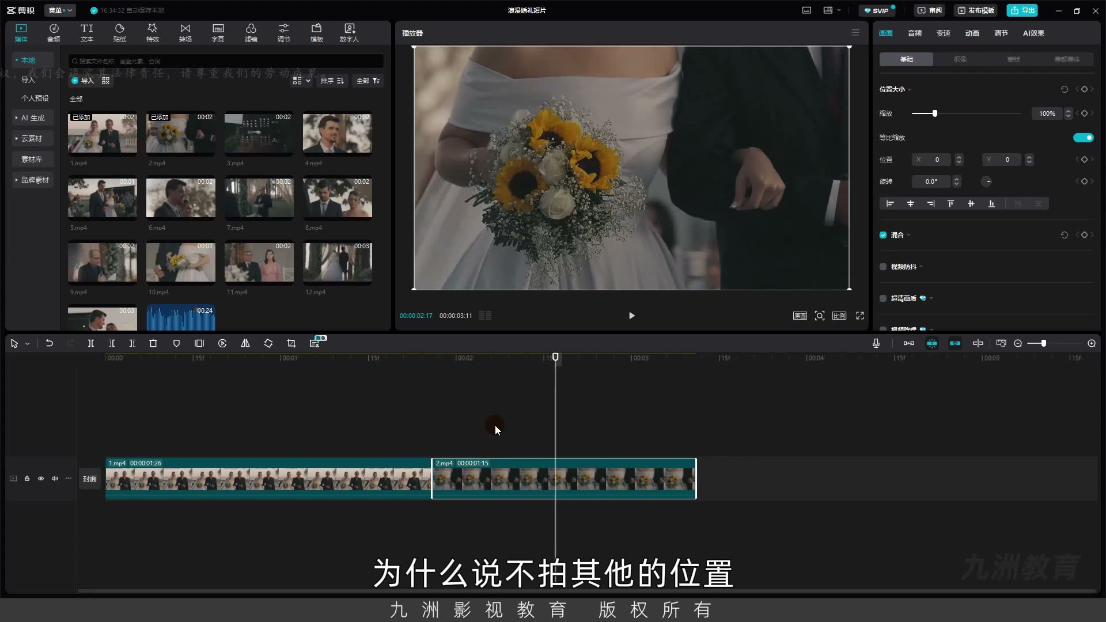The image size is (1106, 622).
Task: Switch to the 动画 animation tab
Action: (972, 33)
